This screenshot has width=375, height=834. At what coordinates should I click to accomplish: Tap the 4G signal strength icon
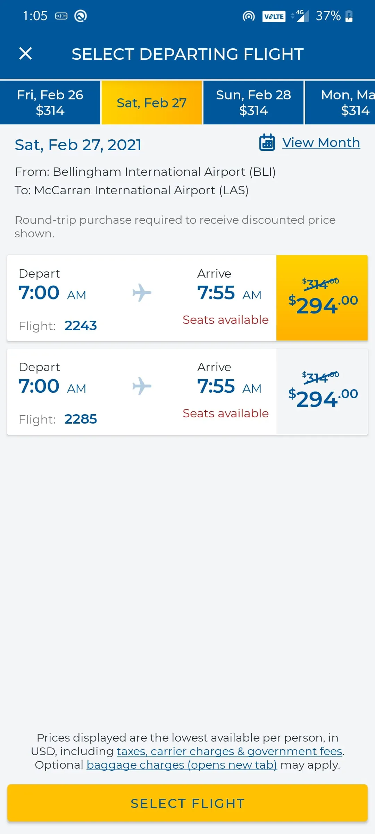coord(301,16)
